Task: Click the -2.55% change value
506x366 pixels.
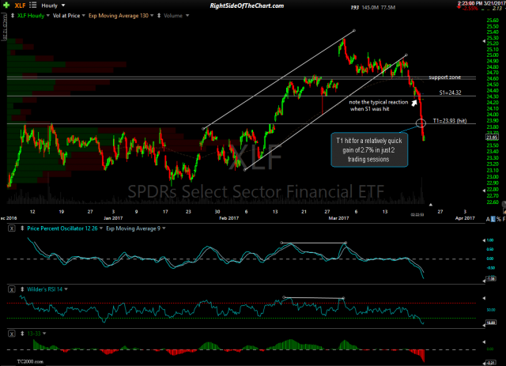Action: click(470, 9)
